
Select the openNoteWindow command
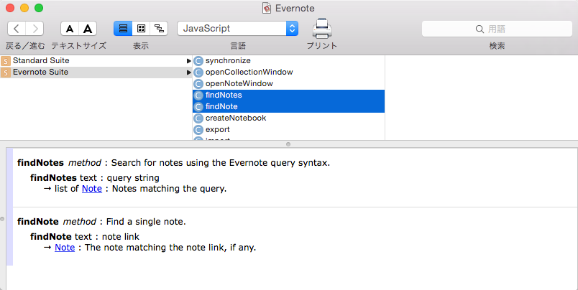point(288,83)
